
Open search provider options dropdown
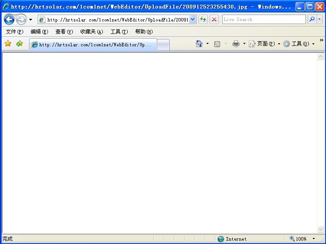point(320,20)
